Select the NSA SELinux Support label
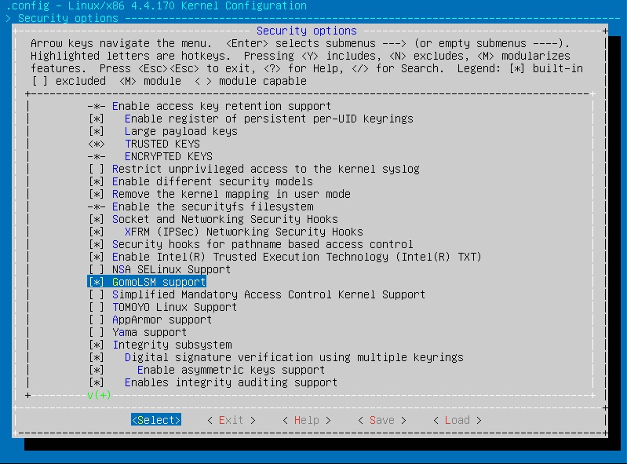The image size is (627, 464). (x=171, y=269)
